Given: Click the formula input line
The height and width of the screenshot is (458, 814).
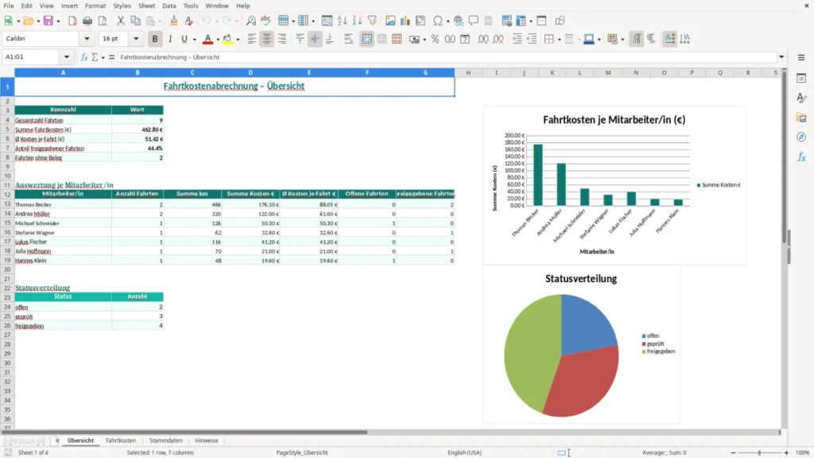Looking at the screenshot, I should [447, 57].
